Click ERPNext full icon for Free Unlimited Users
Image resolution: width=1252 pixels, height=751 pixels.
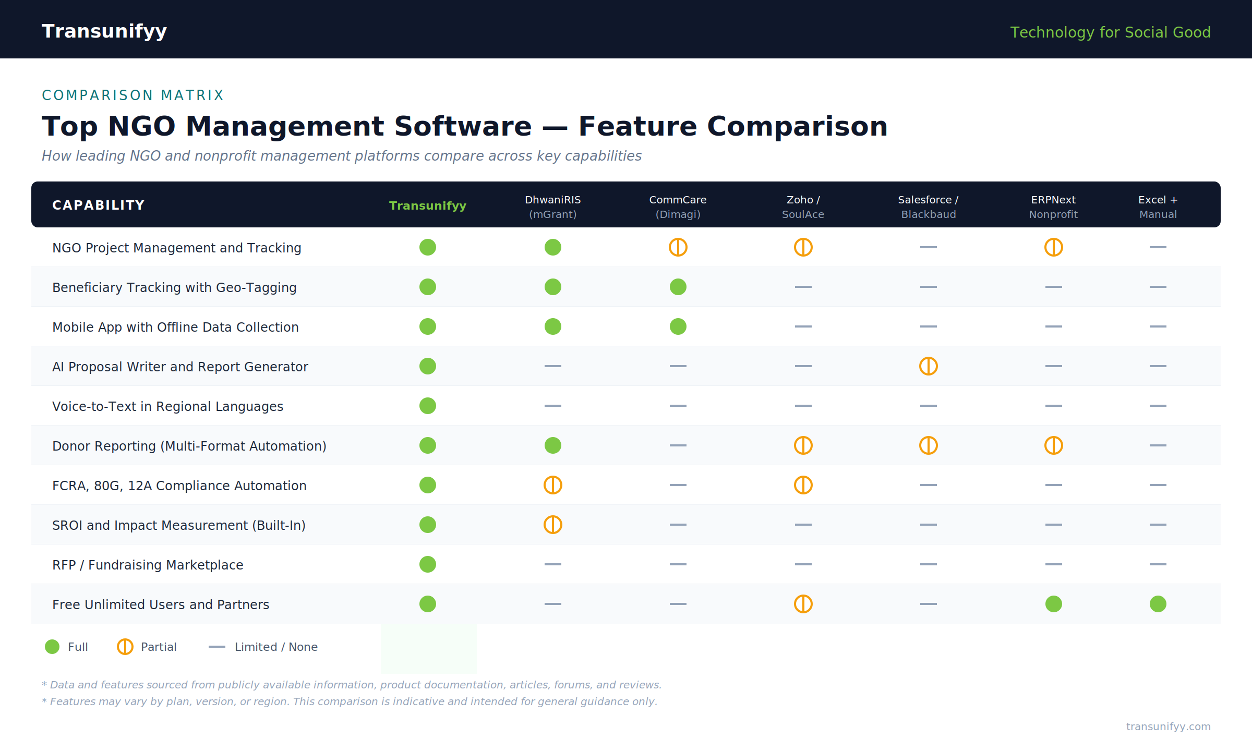(1054, 604)
